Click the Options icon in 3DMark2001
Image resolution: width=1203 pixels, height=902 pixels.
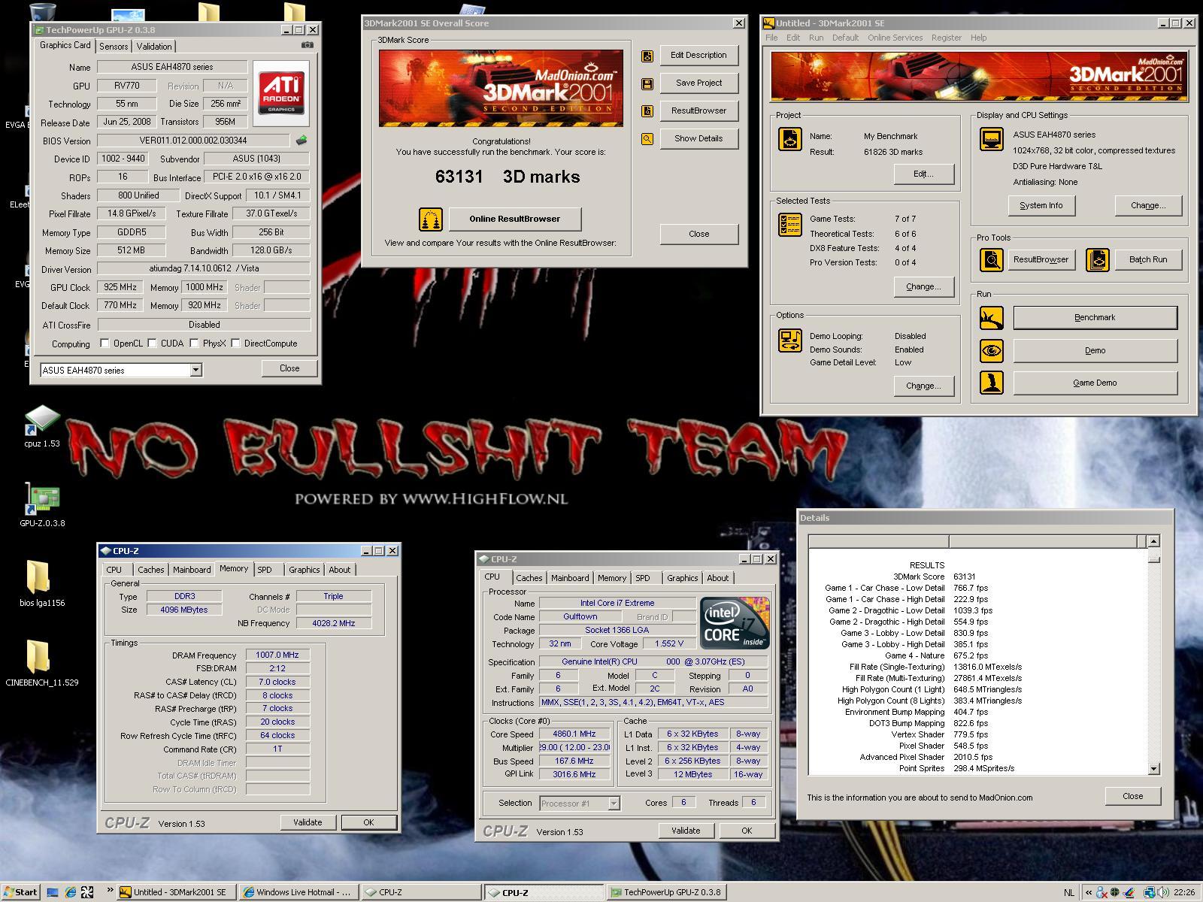[789, 341]
